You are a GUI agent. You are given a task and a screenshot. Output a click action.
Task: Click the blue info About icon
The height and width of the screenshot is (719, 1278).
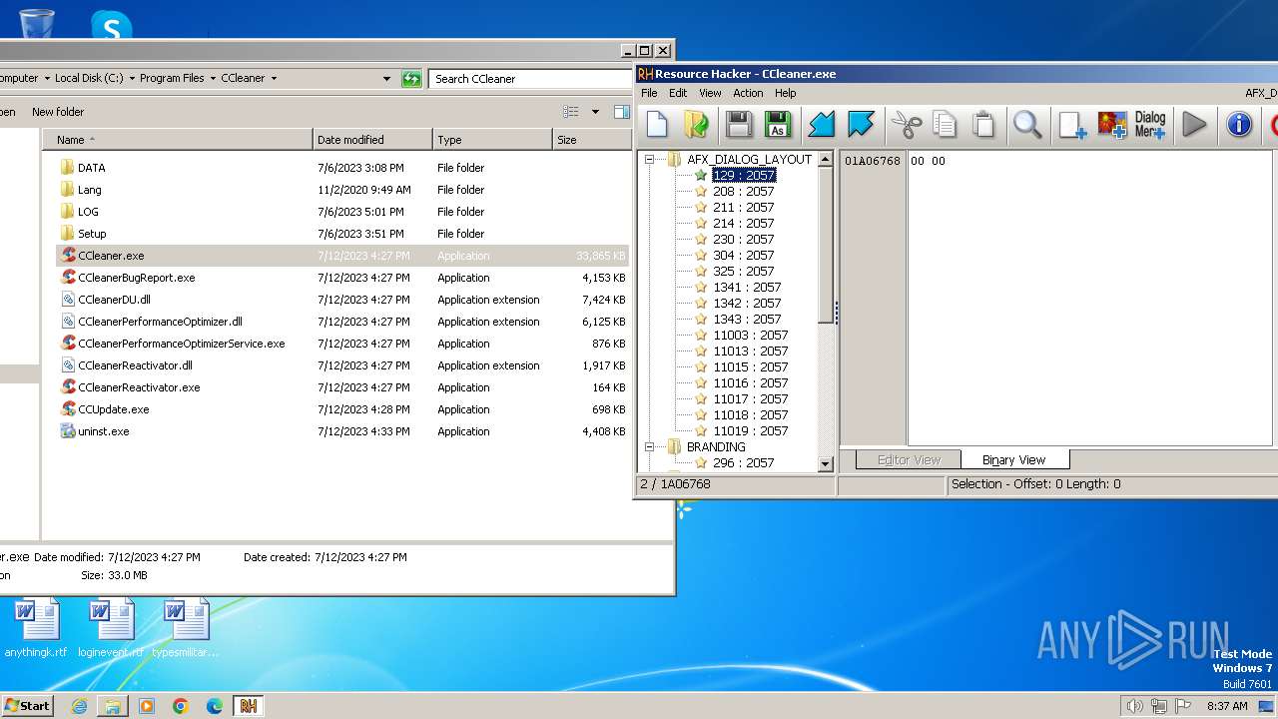(x=1239, y=124)
